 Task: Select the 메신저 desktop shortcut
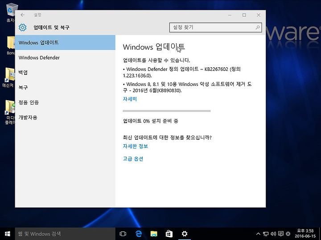click(x=8, y=77)
